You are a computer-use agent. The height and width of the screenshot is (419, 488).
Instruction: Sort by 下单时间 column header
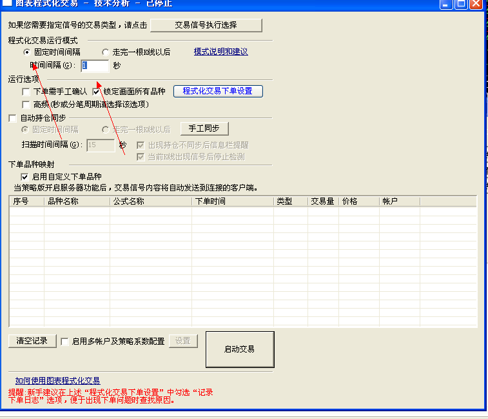click(x=233, y=201)
